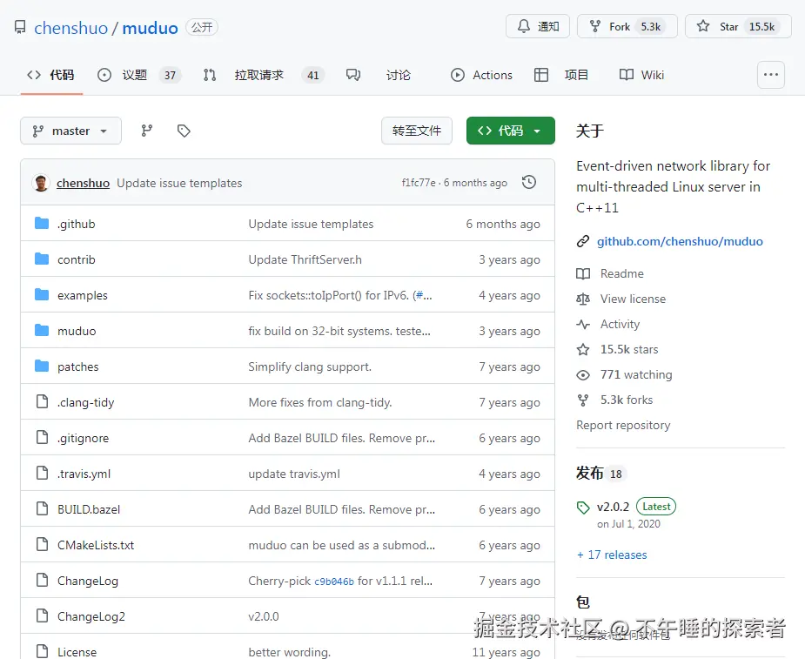This screenshot has height=659, width=805.
Task: Switch to the Actions tab
Action: 481,75
